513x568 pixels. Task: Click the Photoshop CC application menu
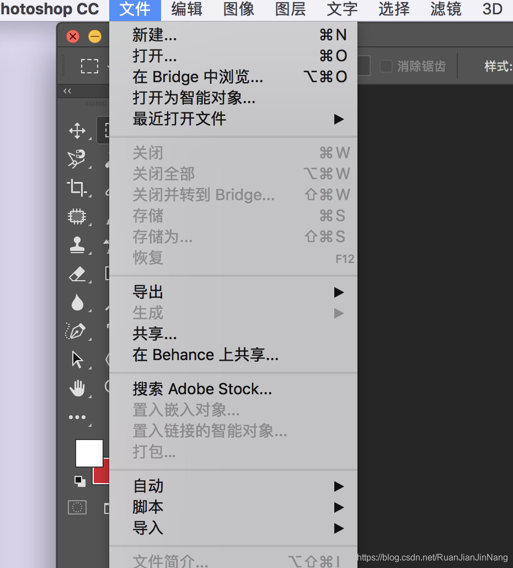tap(50, 9)
